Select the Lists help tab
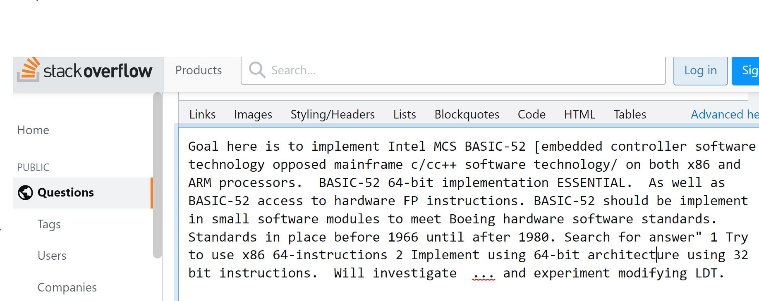The image size is (759, 301). click(x=405, y=114)
